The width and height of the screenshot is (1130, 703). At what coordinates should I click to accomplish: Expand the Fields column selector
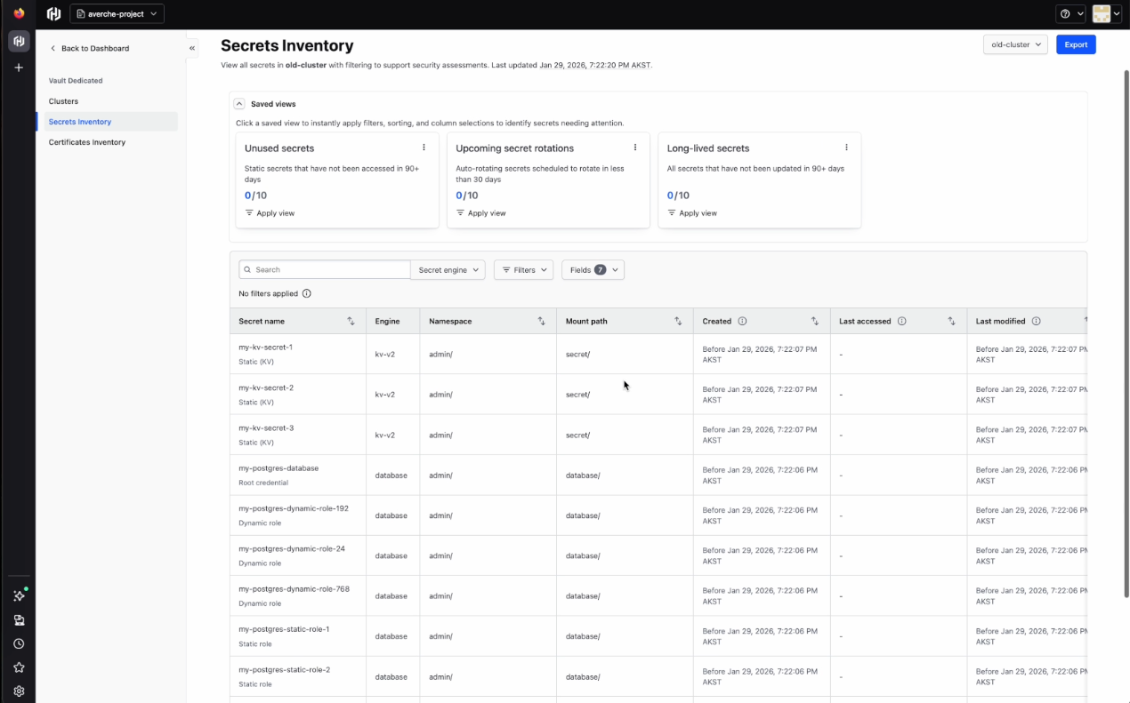tap(593, 270)
